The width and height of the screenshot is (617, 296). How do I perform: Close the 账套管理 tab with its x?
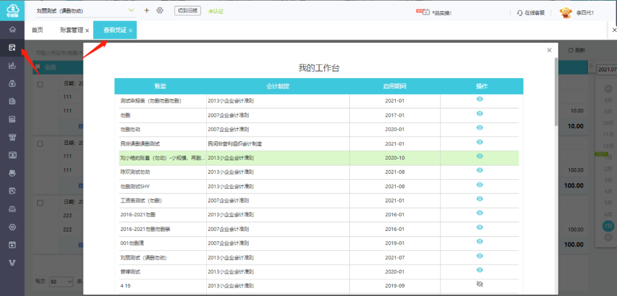tap(87, 31)
